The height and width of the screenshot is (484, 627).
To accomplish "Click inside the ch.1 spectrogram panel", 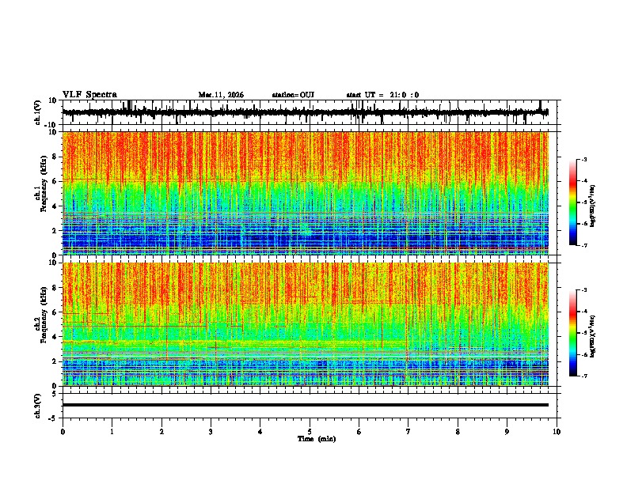I will click(305, 193).
